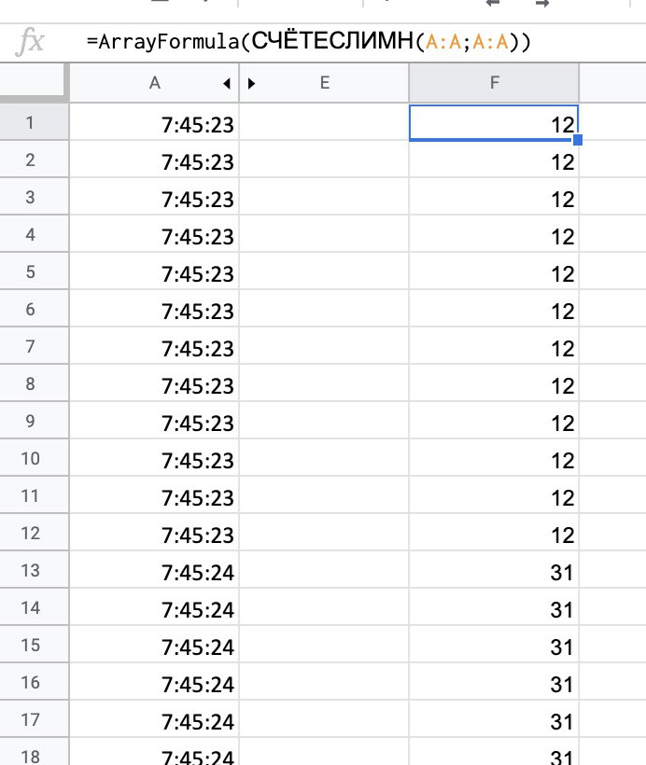Select column E header
Image resolution: width=646 pixels, height=765 pixels.
pyautogui.click(x=325, y=83)
